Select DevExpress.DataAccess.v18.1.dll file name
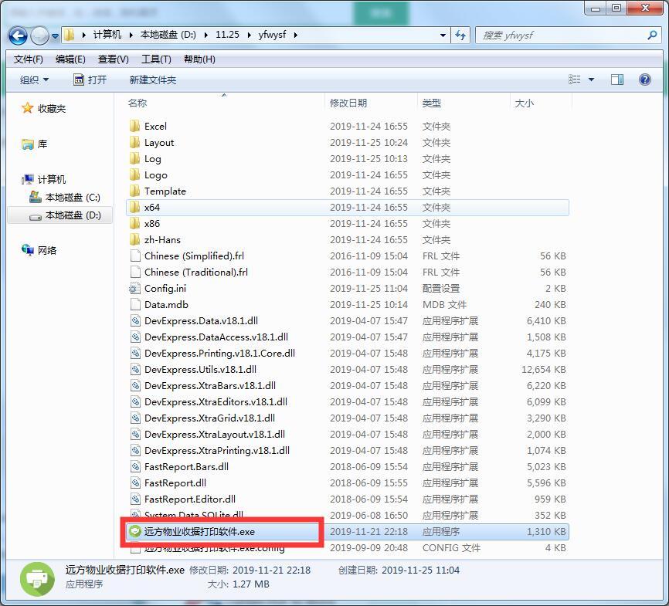 [x=216, y=337]
